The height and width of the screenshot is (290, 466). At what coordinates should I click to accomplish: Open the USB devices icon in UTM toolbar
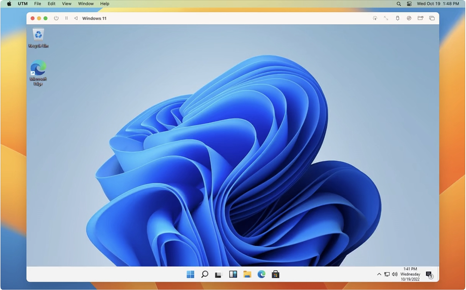(x=398, y=18)
